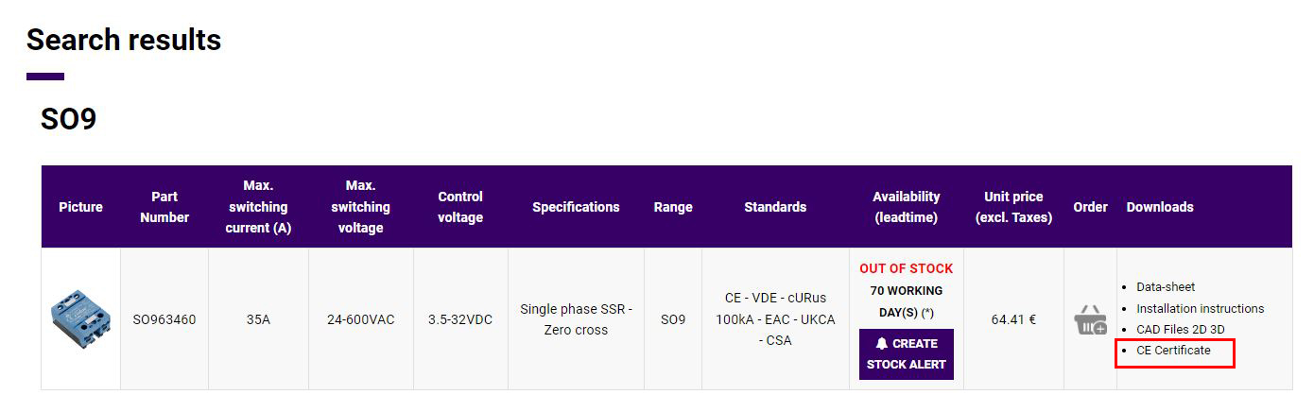Open Installation instructions download
This screenshot has height=412, width=1314.
pyautogui.click(x=1200, y=308)
